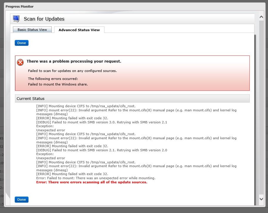Viewport: 268px width, 213px height.
Task: Select the Advanced Status View tab
Action: click(79, 30)
